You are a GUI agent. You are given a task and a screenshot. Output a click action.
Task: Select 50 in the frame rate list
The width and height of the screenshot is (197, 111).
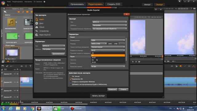[108, 60]
